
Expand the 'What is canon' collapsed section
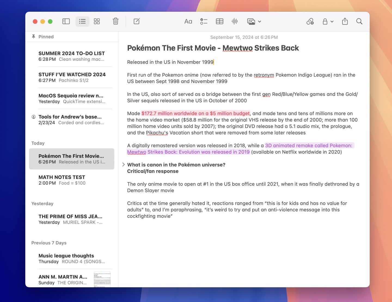click(123, 164)
